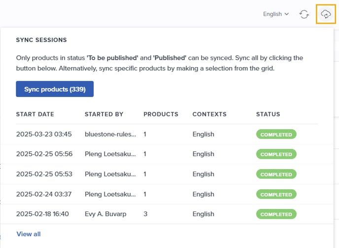
Task: Click the START DATE column header
Action: pos(35,114)
